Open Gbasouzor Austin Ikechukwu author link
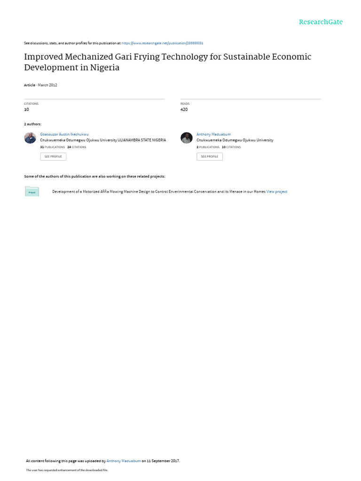 (x=64, y=134)
